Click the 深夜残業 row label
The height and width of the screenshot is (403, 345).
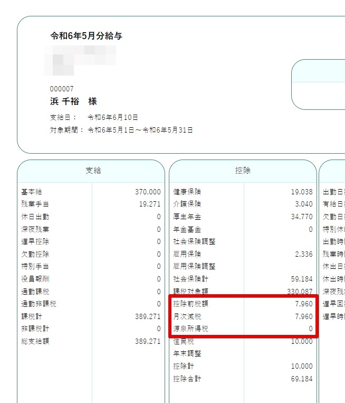pos(35,229)
